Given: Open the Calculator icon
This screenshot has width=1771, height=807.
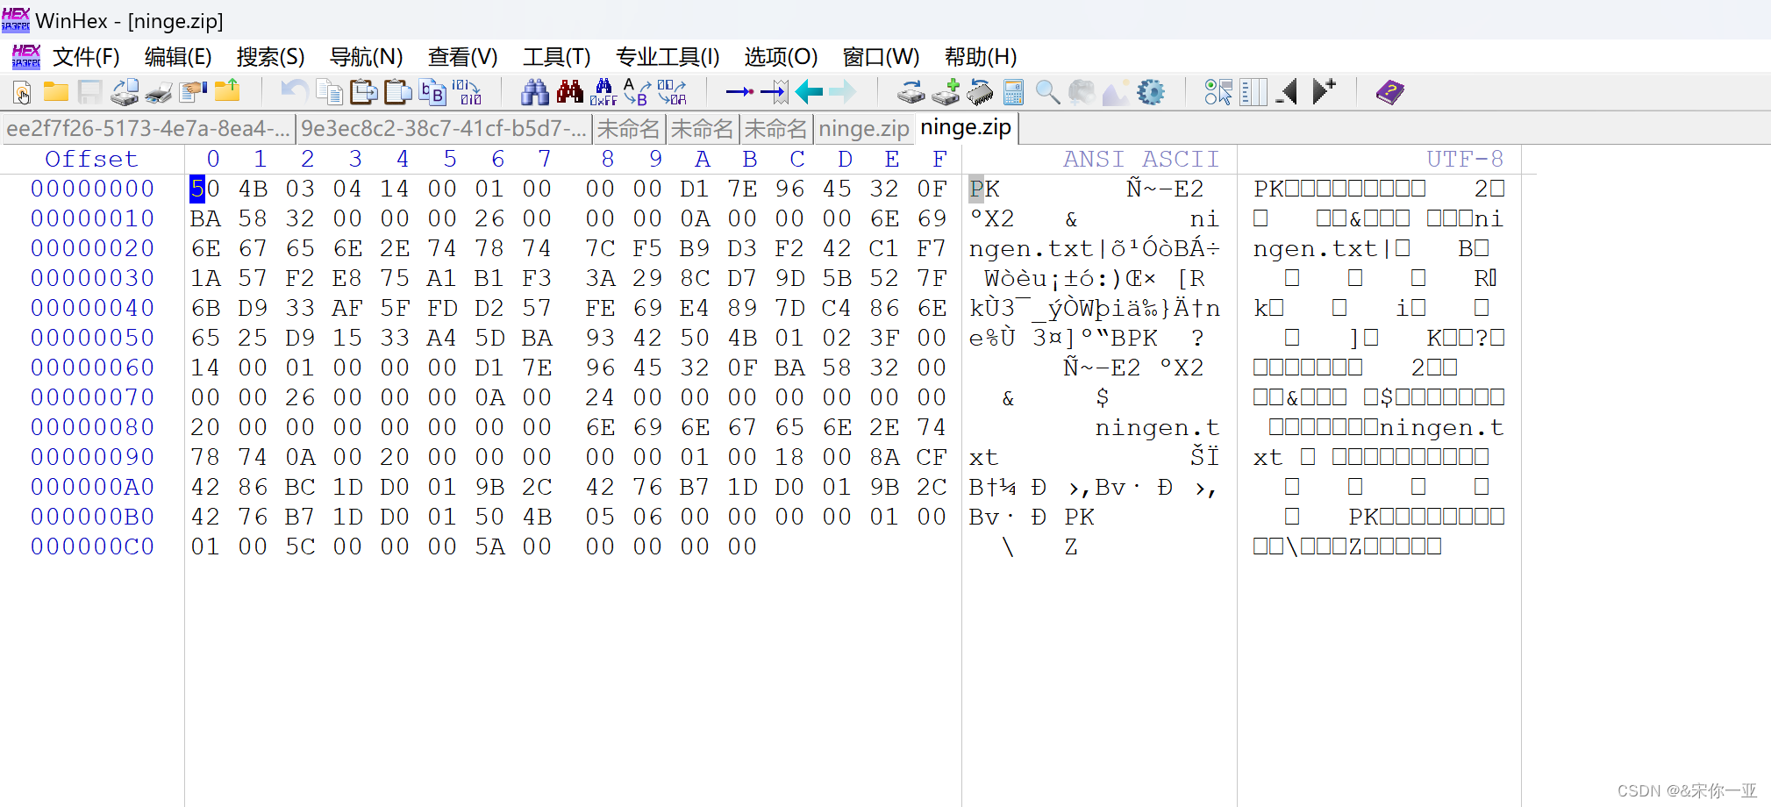Looking at the screenshot, I should point(1014,92).
